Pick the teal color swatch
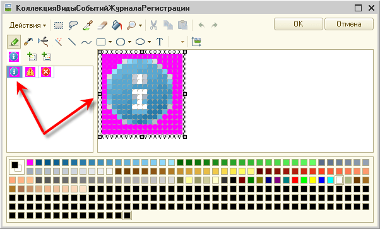This screenshot has height=229, width=380. coord(286,180)
